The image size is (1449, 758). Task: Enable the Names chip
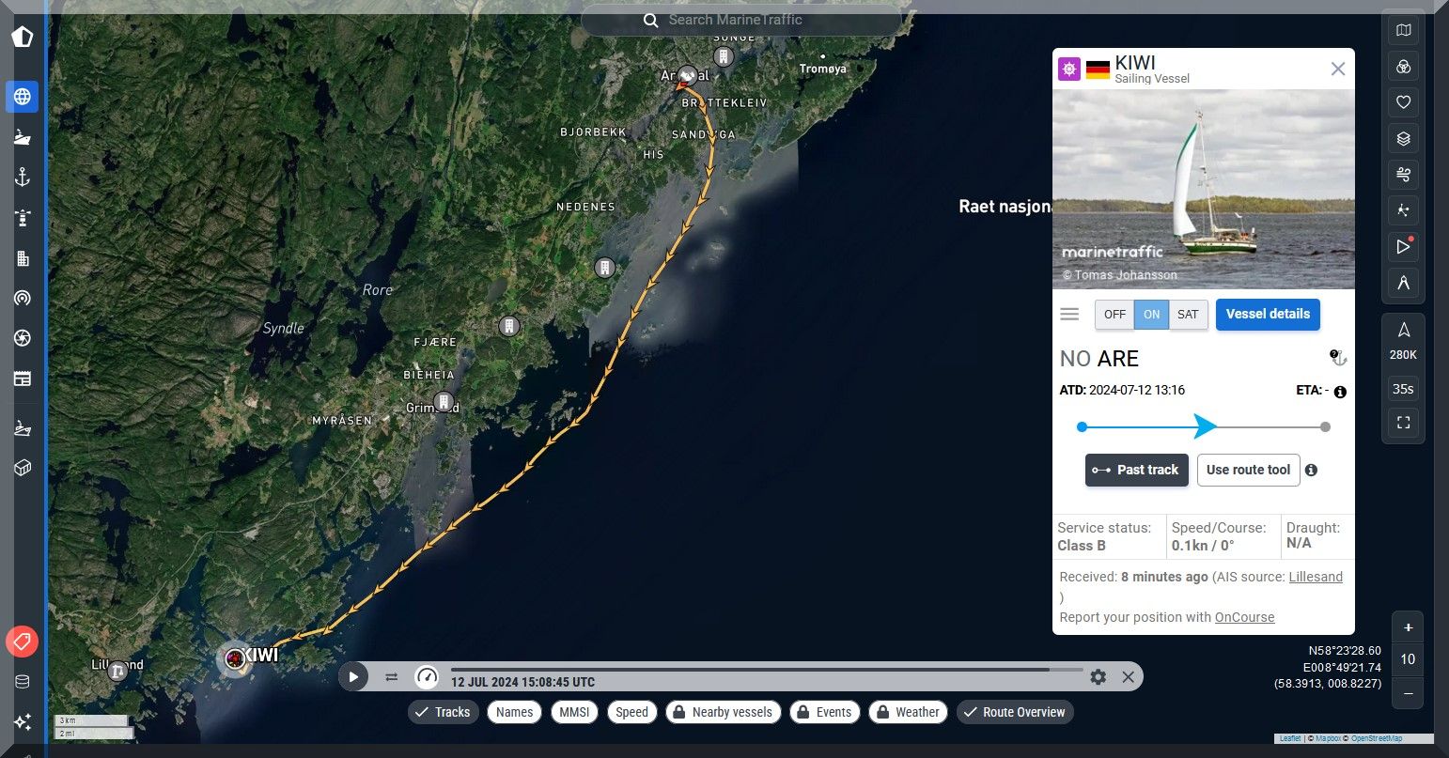coord(514,712)
